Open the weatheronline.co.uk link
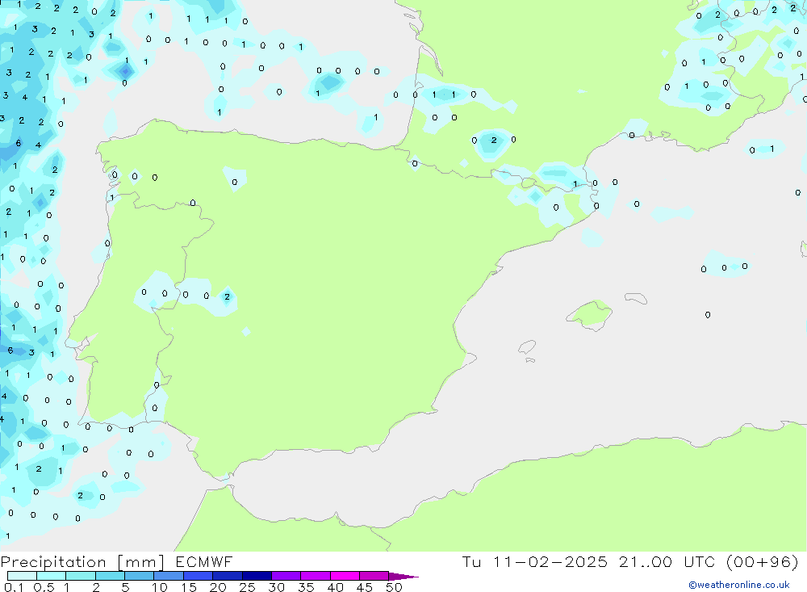The height and width of the screenshot is (592, 807). (x=739, y=585)
